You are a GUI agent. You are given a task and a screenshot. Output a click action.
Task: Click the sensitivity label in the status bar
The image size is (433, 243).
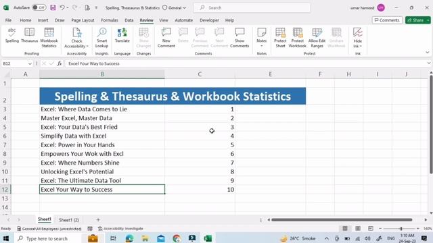pyautogui.click(x=49, y=229)
